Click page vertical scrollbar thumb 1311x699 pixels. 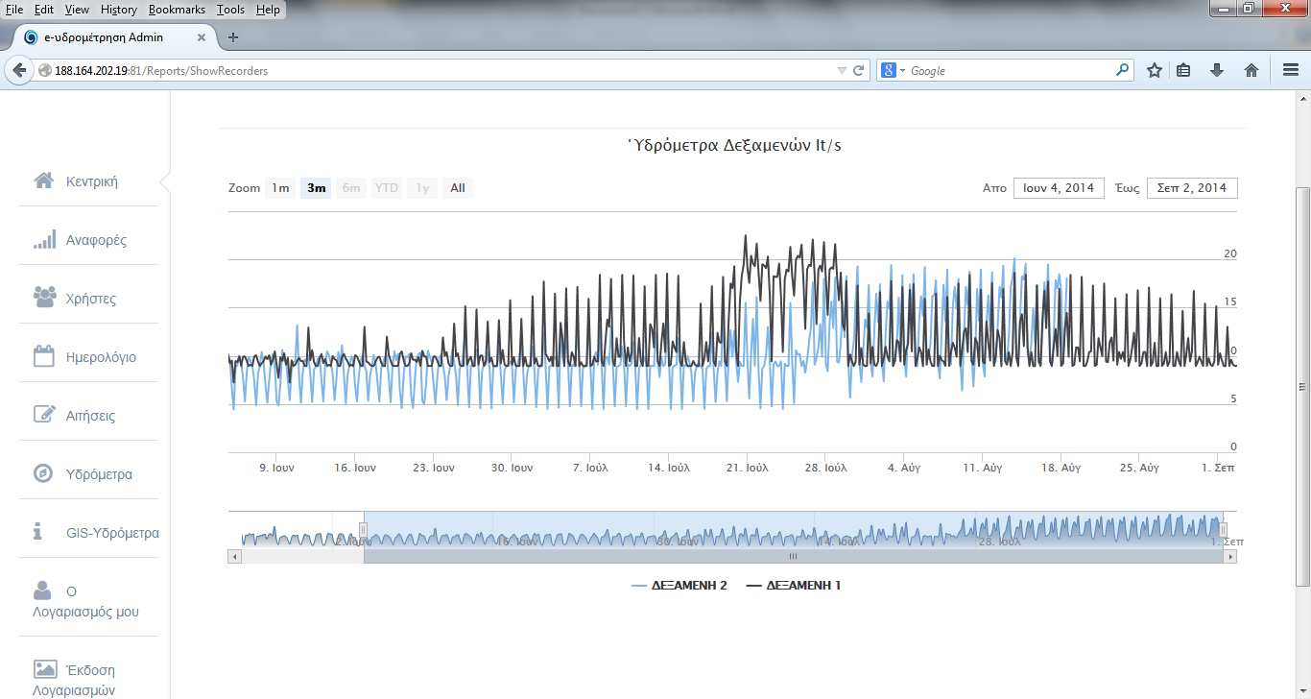(x=1302, y=387)
